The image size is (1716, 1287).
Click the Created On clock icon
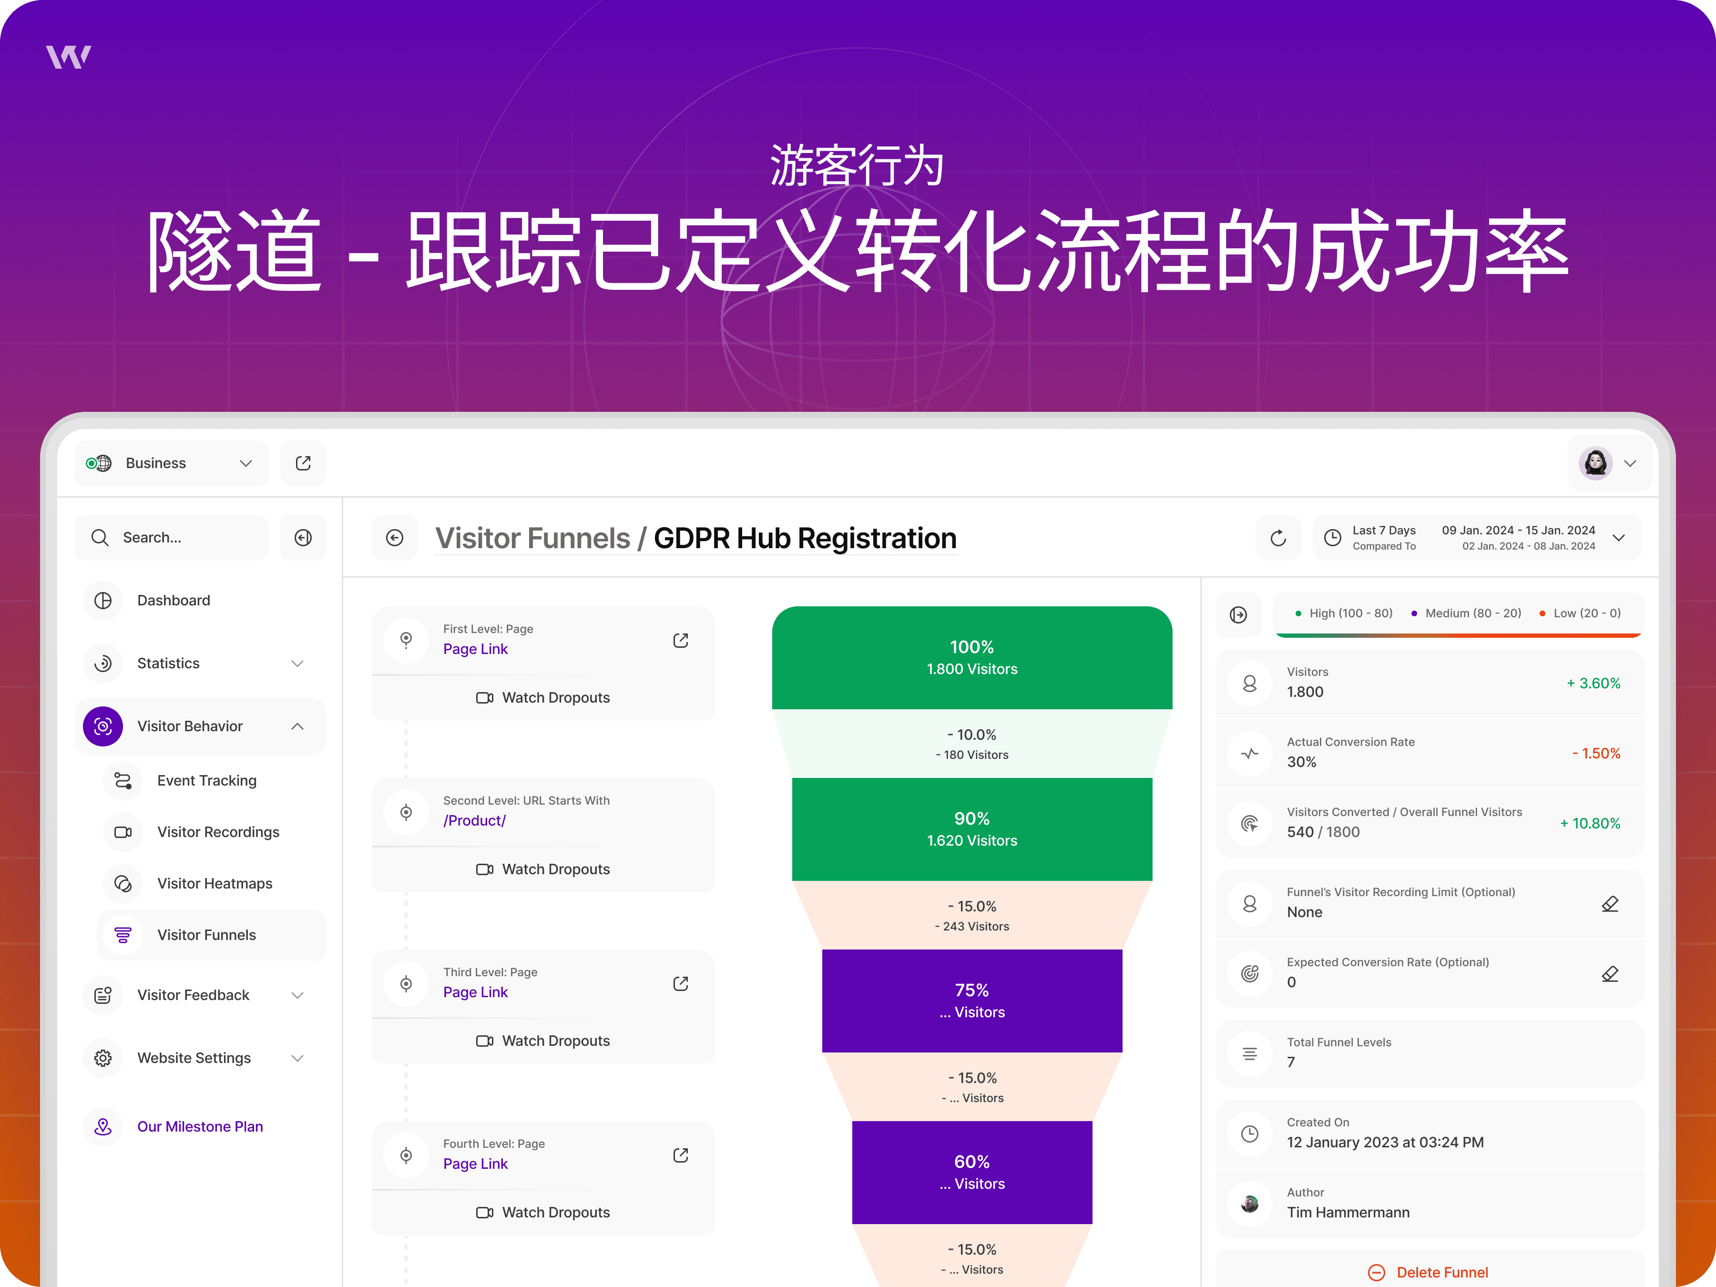coord(1250,1134)
